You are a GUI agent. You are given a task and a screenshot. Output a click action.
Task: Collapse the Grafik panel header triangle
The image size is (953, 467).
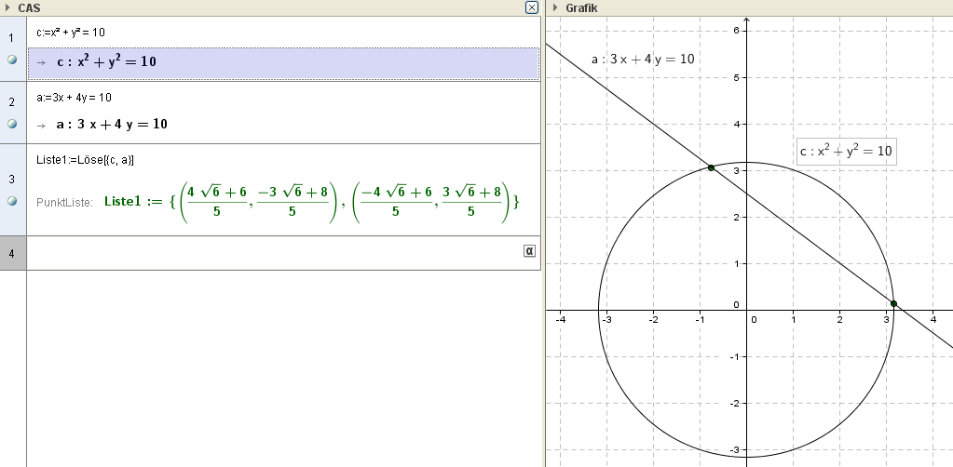554,7
